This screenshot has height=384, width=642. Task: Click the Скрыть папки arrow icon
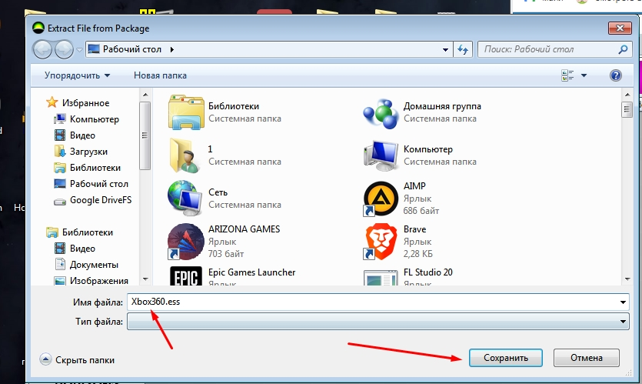point(45,359)
